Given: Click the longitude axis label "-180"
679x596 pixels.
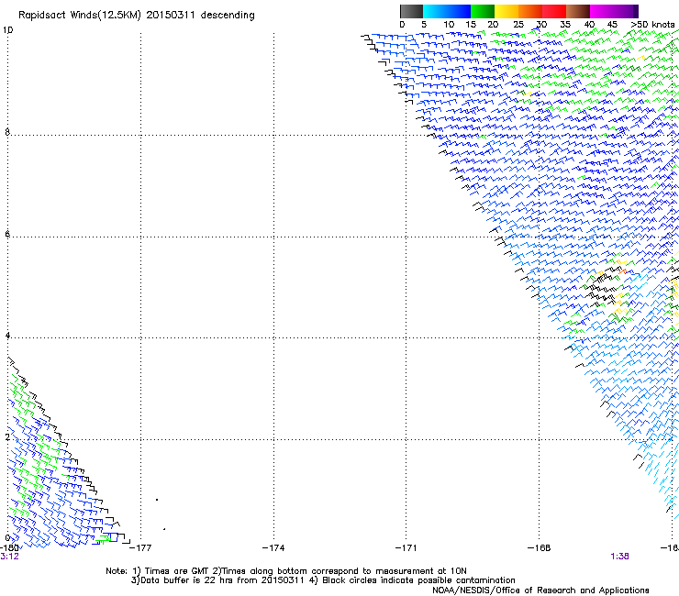Looking at the screenshot, I should [x=9, y=548].
